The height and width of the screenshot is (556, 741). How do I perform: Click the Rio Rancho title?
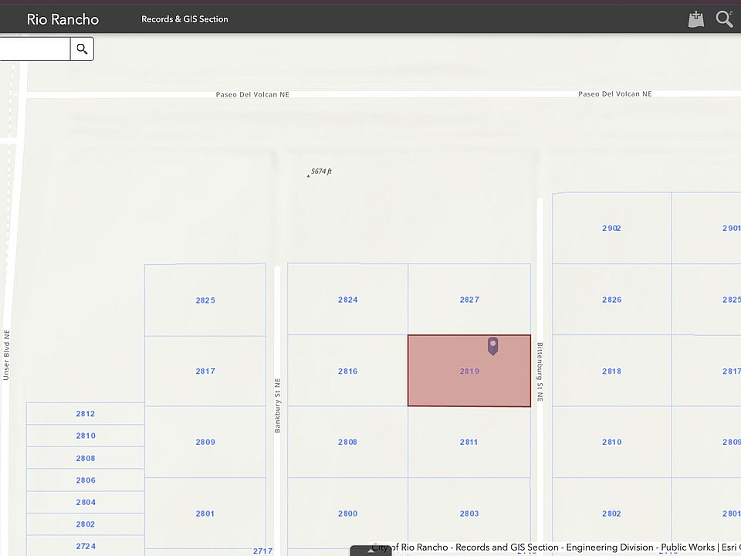click(x=63, y=19)
